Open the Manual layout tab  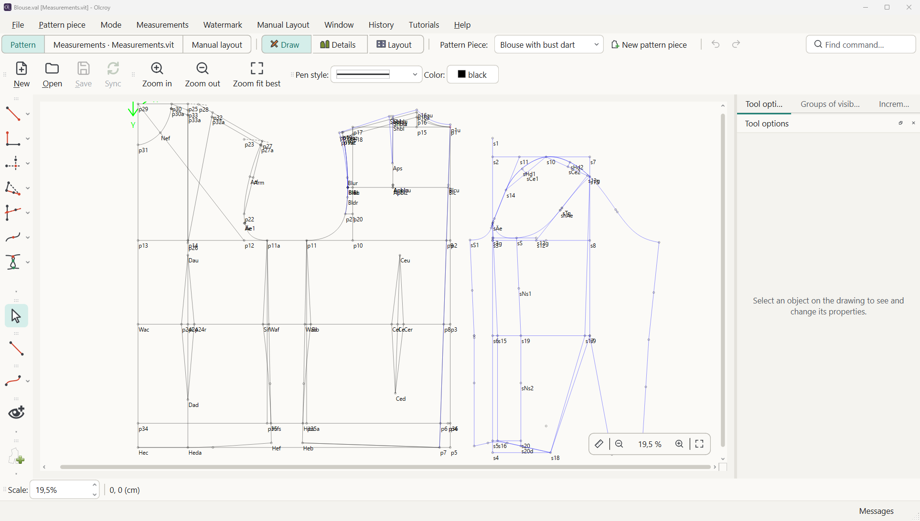(x=217, y=44)
